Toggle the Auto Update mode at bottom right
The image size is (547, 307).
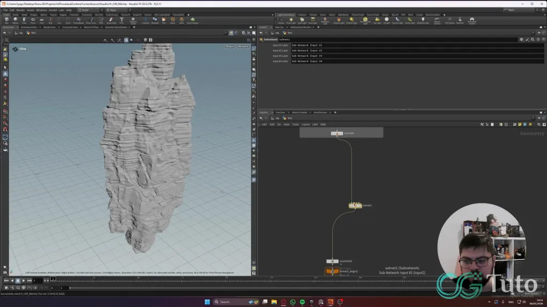click(x=532, y=294)
